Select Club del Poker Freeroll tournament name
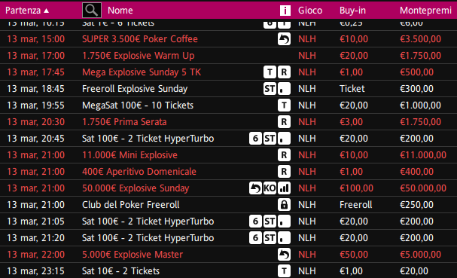The image size is (457, 278). click(130, 205)
